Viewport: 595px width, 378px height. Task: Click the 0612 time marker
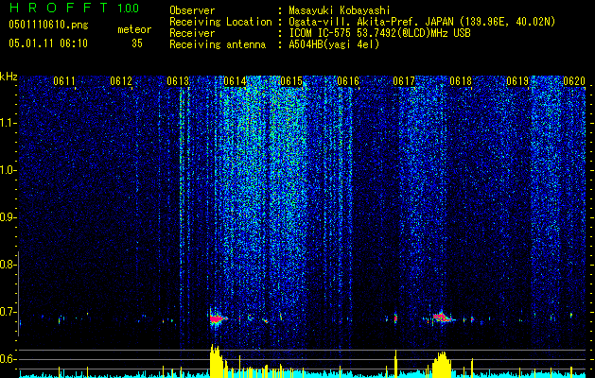121,81
